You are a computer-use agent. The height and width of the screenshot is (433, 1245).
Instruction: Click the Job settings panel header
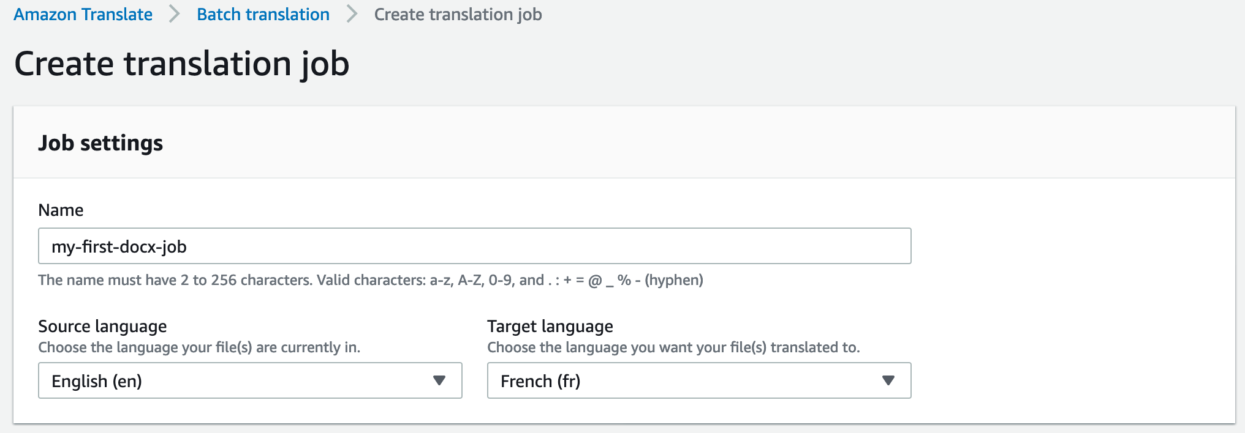point(100,143)
